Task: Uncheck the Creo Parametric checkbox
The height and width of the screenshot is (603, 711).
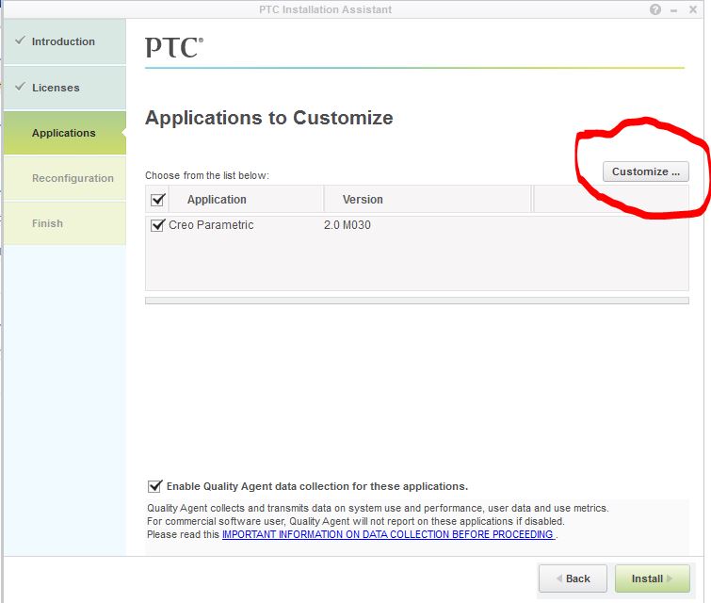Action: pos(157,225)
